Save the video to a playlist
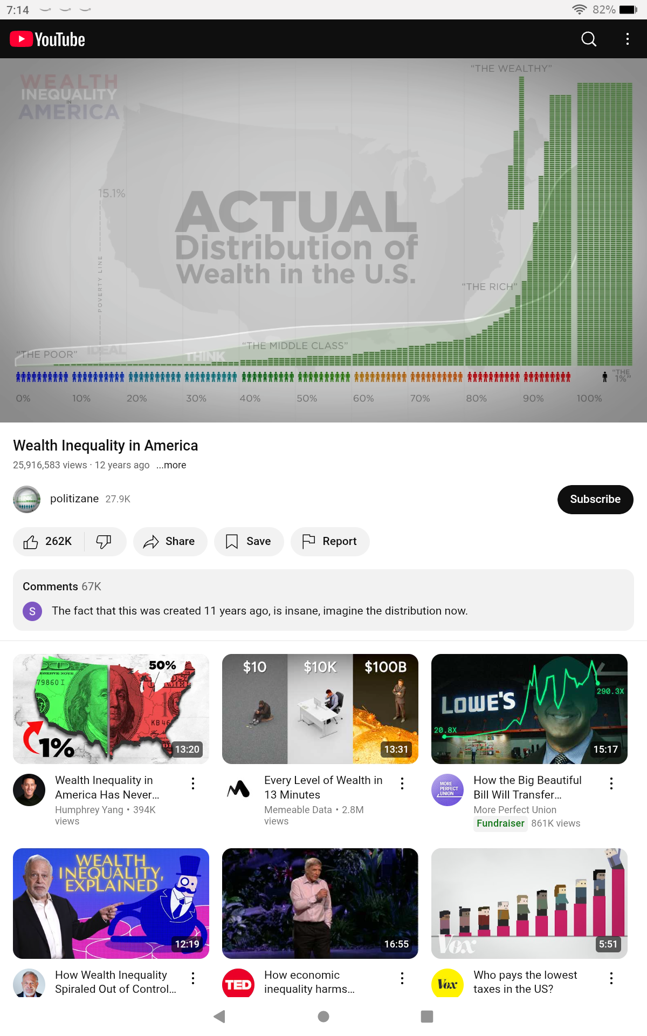Image resolution: width=647 pixels, height=1036 pixels. coord(249,541)
